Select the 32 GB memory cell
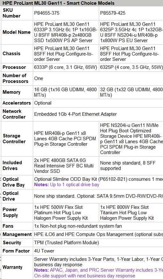This screenshot has width=163, height=279. pyautogui.click(x=131, y=92)
